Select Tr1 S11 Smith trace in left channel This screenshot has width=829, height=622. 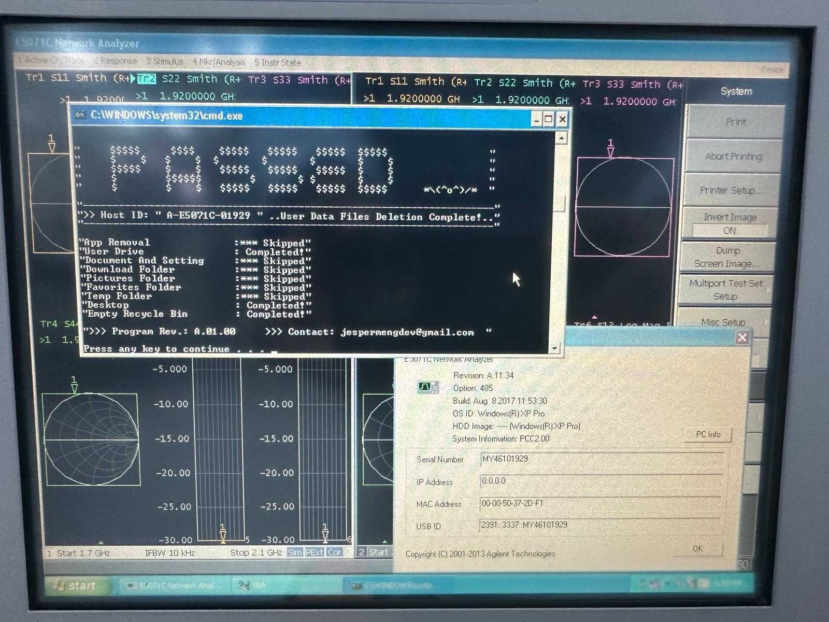tap(78, 78)
